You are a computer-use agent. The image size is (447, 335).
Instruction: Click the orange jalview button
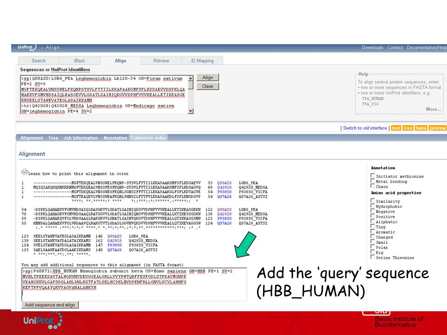click(x=437, y=128)
